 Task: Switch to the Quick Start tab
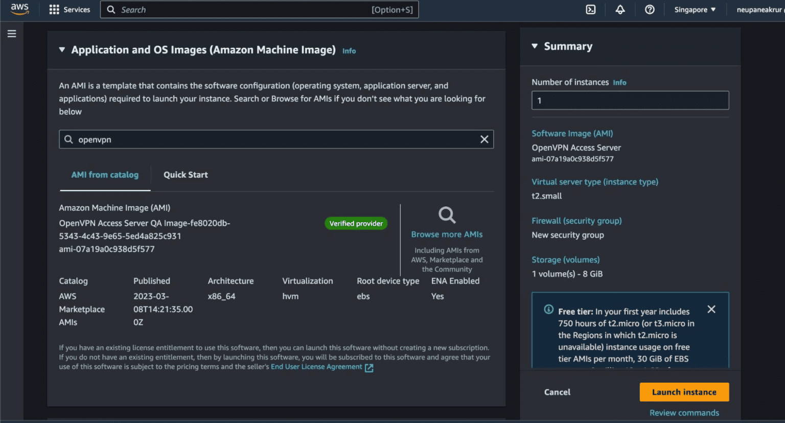[x=186, y=175]
